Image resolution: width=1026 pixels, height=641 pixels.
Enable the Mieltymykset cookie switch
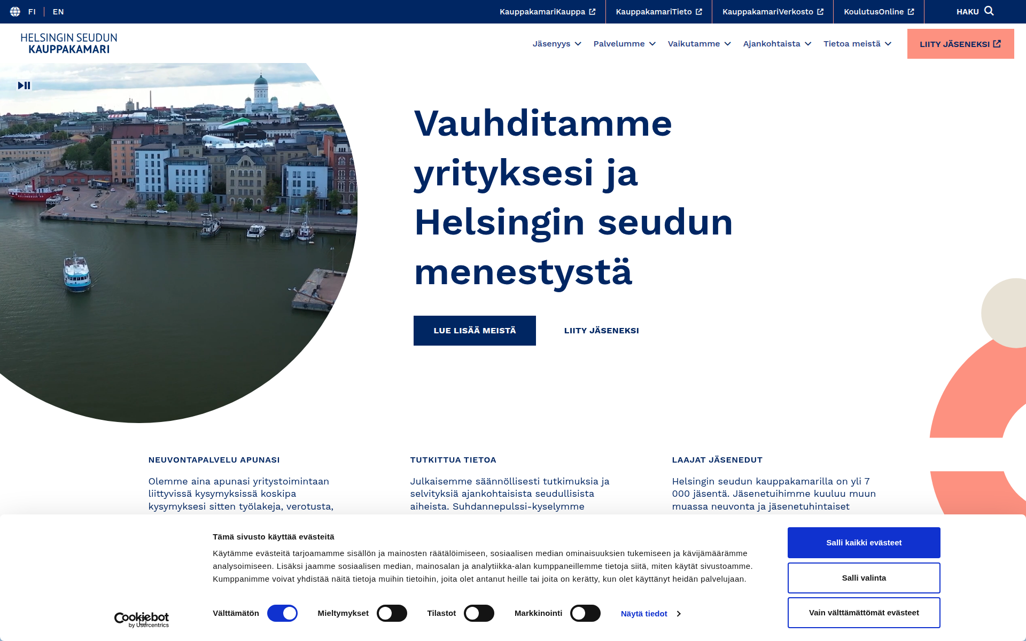pos(392,613)
